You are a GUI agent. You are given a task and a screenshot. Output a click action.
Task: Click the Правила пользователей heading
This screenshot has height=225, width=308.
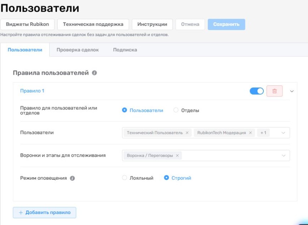[x=51, y=73]
